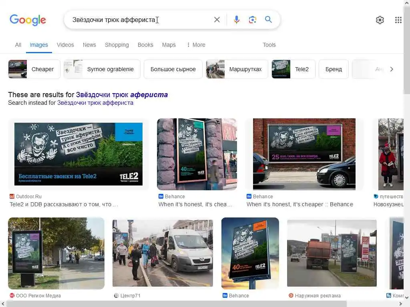Open the Tele2 billboard image from Outdoor.Ru

point(78,154)
